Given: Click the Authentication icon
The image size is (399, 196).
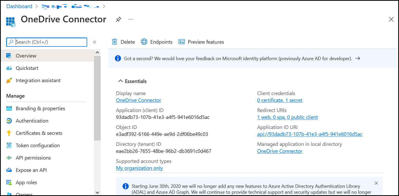Looking at the screenshot, I should (x=9, y=121).
